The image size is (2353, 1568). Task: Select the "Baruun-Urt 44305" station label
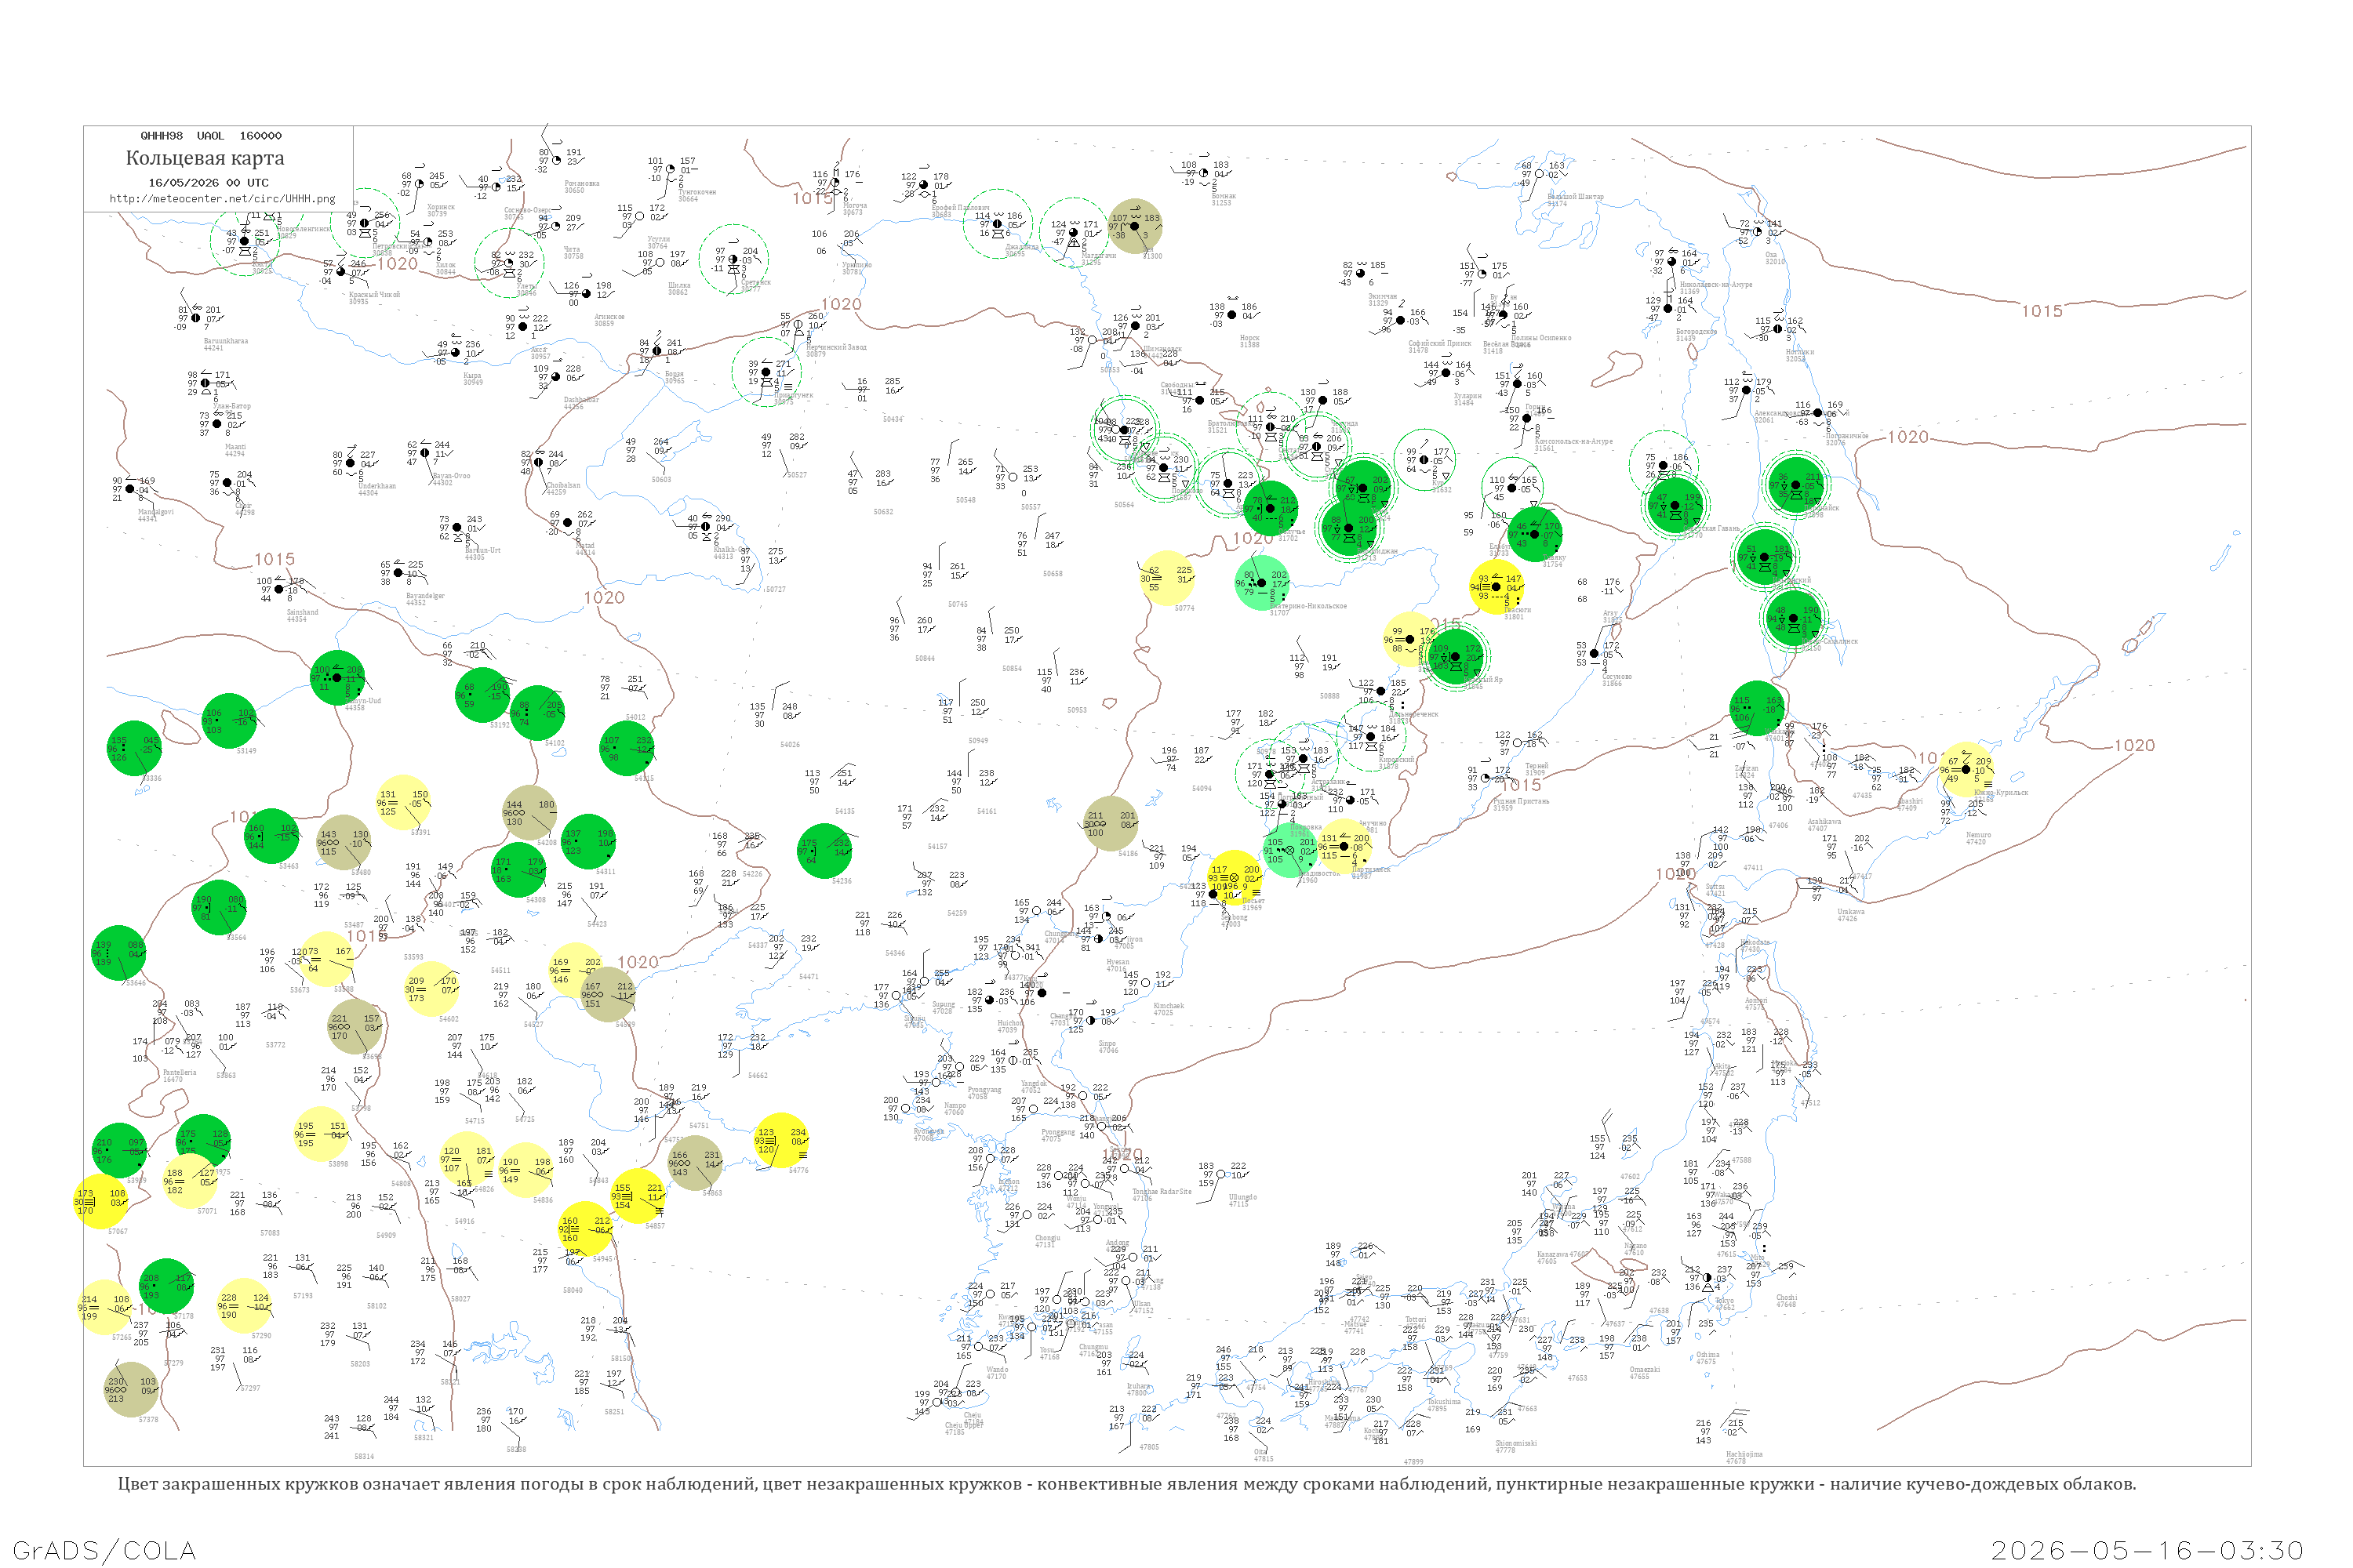[482, 554]
